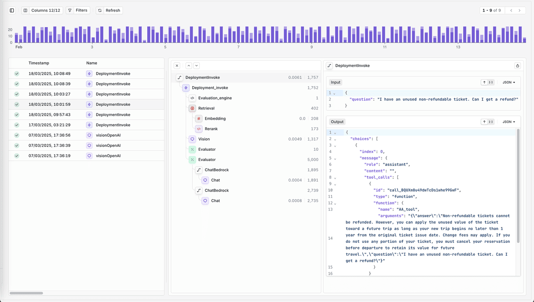The height and width of the screenshot is (302, 534).
Task: Open the JSON format dropdown in the Input panel
Action: coord(508,82)
